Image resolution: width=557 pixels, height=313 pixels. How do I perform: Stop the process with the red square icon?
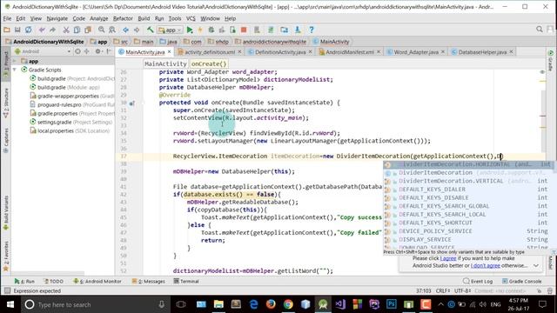click(x=244, y=30)
